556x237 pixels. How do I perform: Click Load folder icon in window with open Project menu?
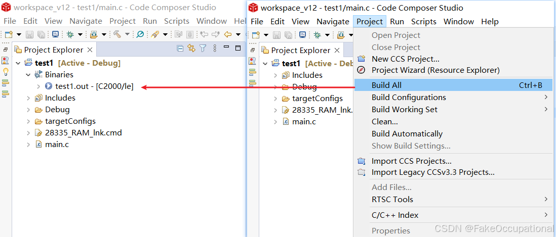(x=341, y=35)
